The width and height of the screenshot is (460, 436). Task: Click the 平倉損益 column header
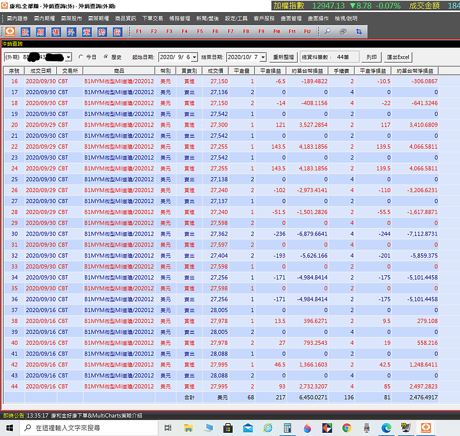[x=270, y=71]
